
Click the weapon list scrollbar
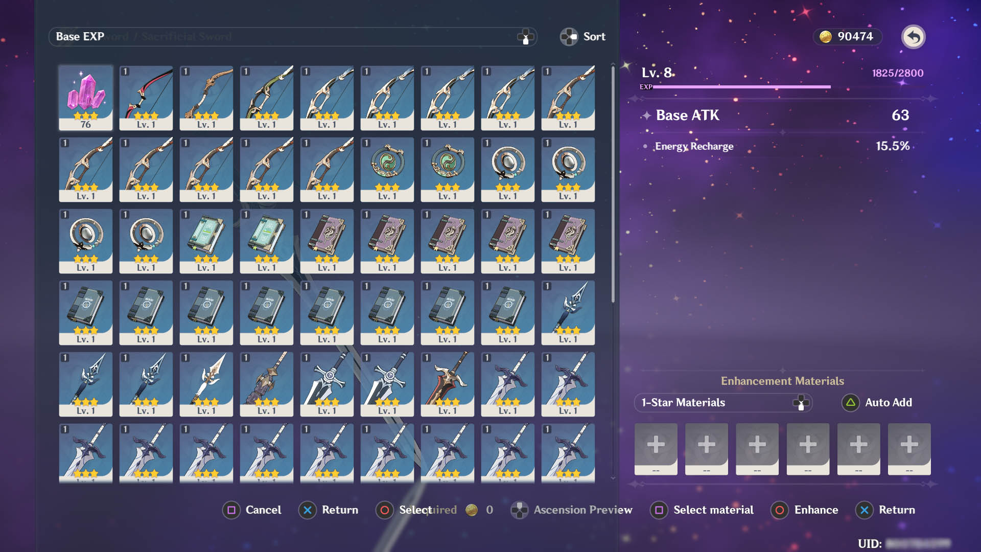pos(613,184)
